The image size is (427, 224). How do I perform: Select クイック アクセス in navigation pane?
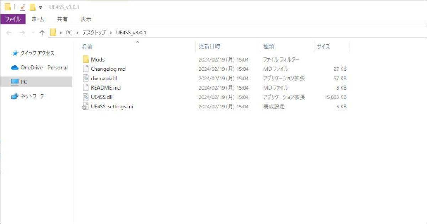point(38,53)
